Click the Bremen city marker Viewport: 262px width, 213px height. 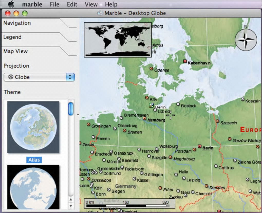coord(124,130)
